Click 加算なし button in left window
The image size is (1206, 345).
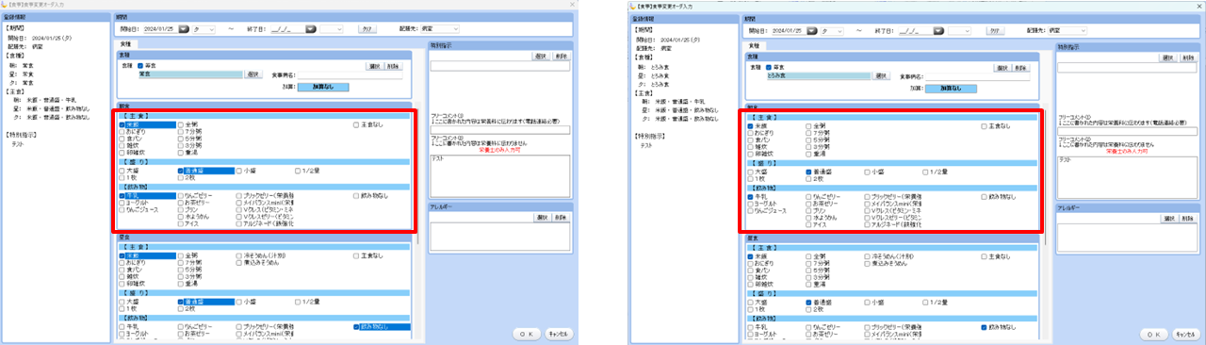tap(322, 87)
